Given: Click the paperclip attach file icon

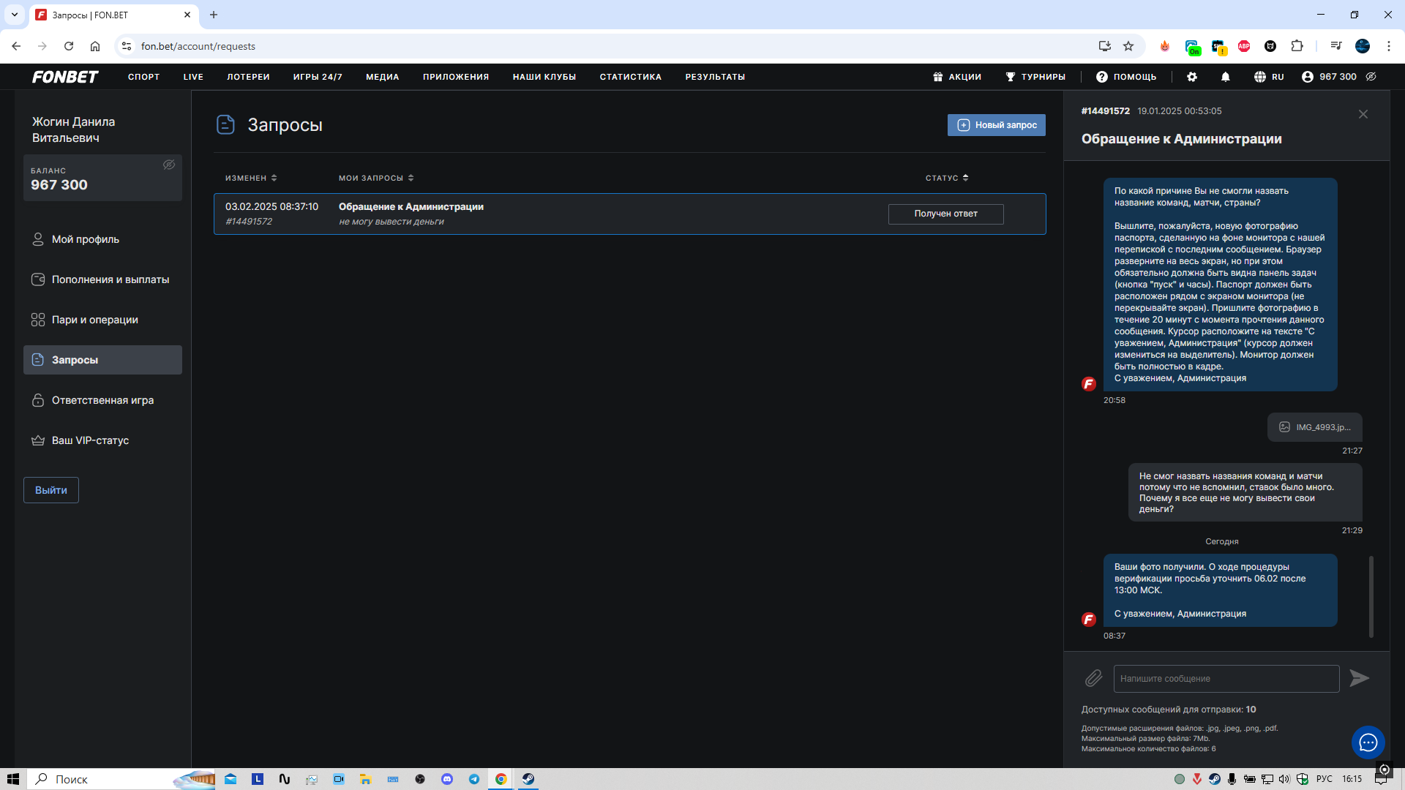Looking at the screenshot, I should pyautogui.click(x=1093, y=679).
